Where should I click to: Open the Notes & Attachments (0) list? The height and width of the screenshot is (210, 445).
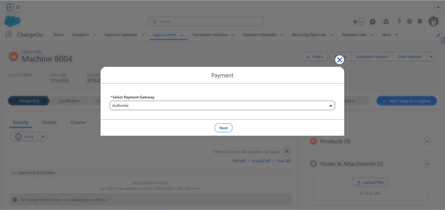click(x=352, y=164)
